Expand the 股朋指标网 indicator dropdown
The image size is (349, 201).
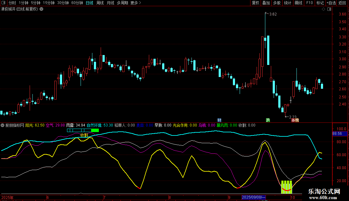[3, 125]
